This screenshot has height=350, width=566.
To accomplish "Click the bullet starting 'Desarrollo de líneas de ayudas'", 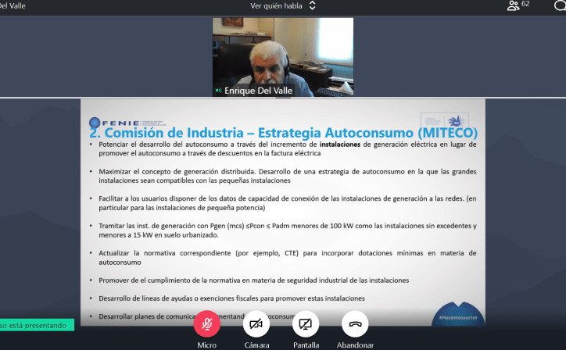I will point(231,298).
